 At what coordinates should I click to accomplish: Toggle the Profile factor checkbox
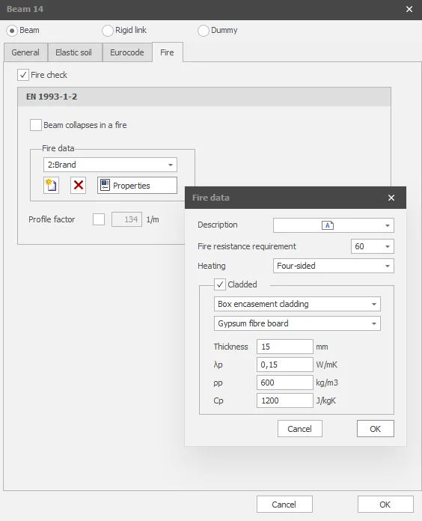click(99, 219)
